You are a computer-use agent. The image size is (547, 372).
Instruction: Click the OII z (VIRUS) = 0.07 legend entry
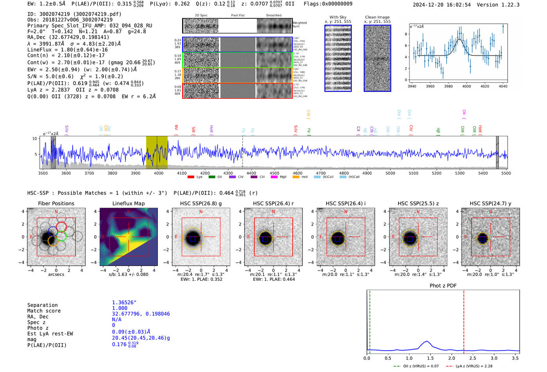coord(416,366)
